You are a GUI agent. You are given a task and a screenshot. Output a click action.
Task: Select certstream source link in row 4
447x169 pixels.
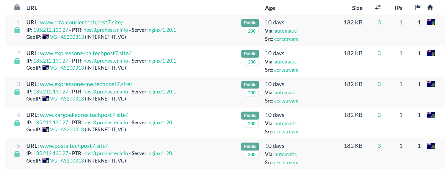click(x=288, y=132)
